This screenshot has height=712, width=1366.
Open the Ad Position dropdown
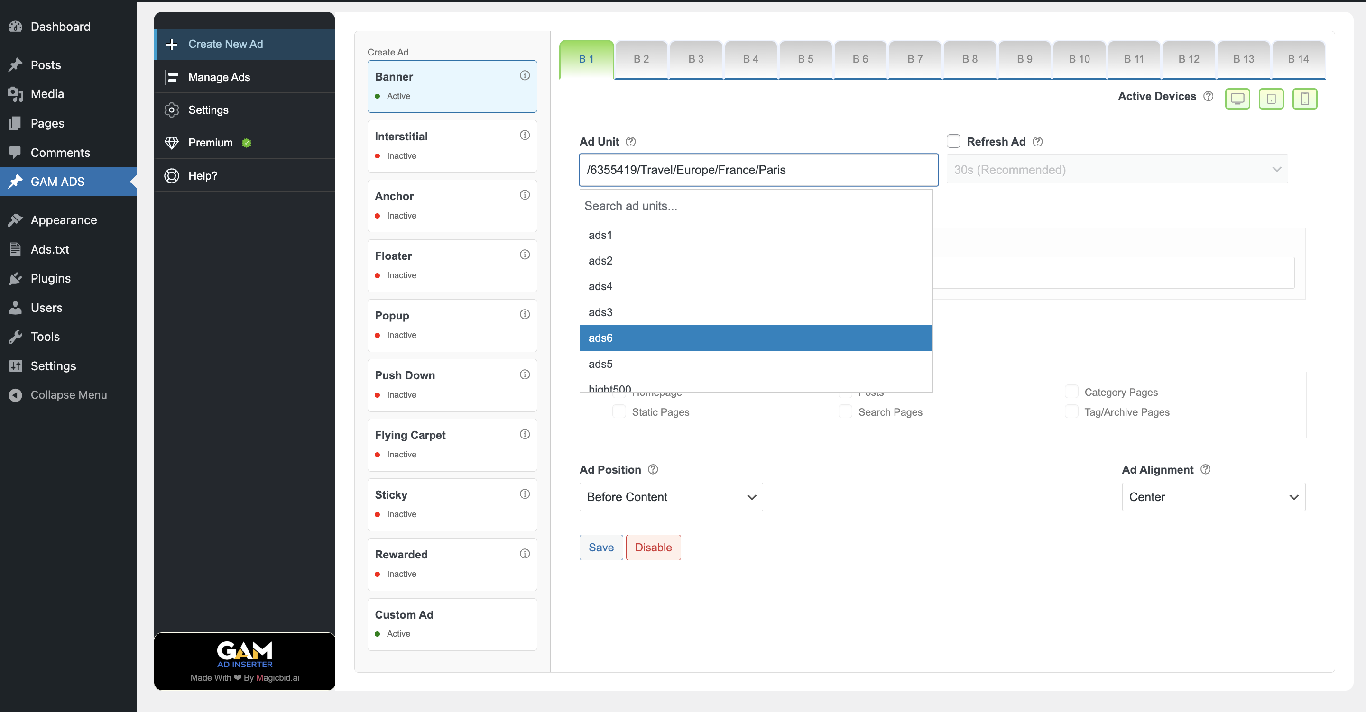click(670, 497)
